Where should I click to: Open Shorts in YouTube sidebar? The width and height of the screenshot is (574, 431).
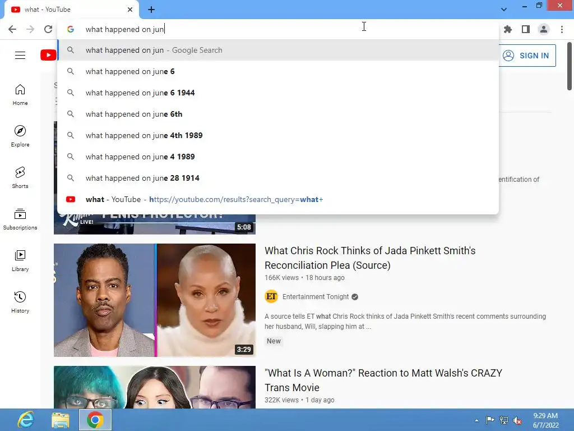[x=20, y=178]
